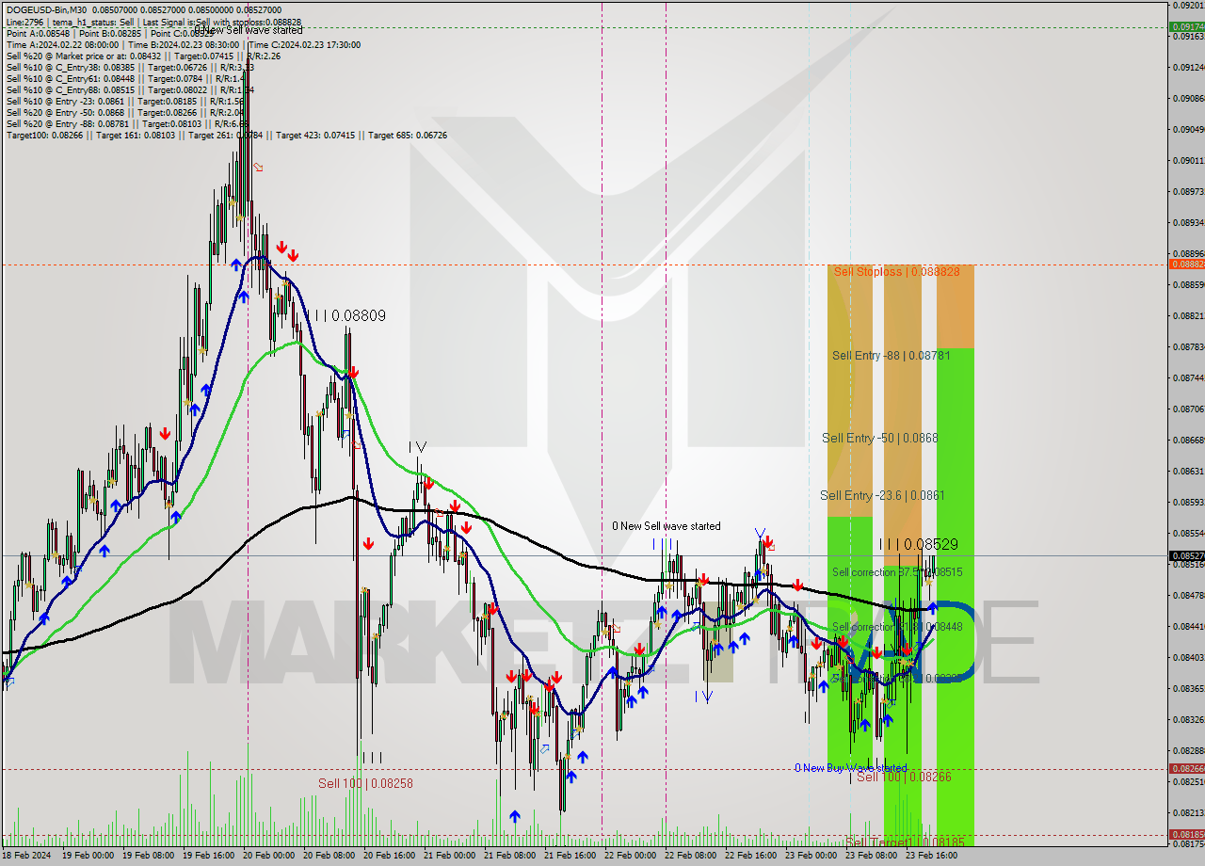Click the wave 'I V' label near 21 Feb

click(418, 447)
